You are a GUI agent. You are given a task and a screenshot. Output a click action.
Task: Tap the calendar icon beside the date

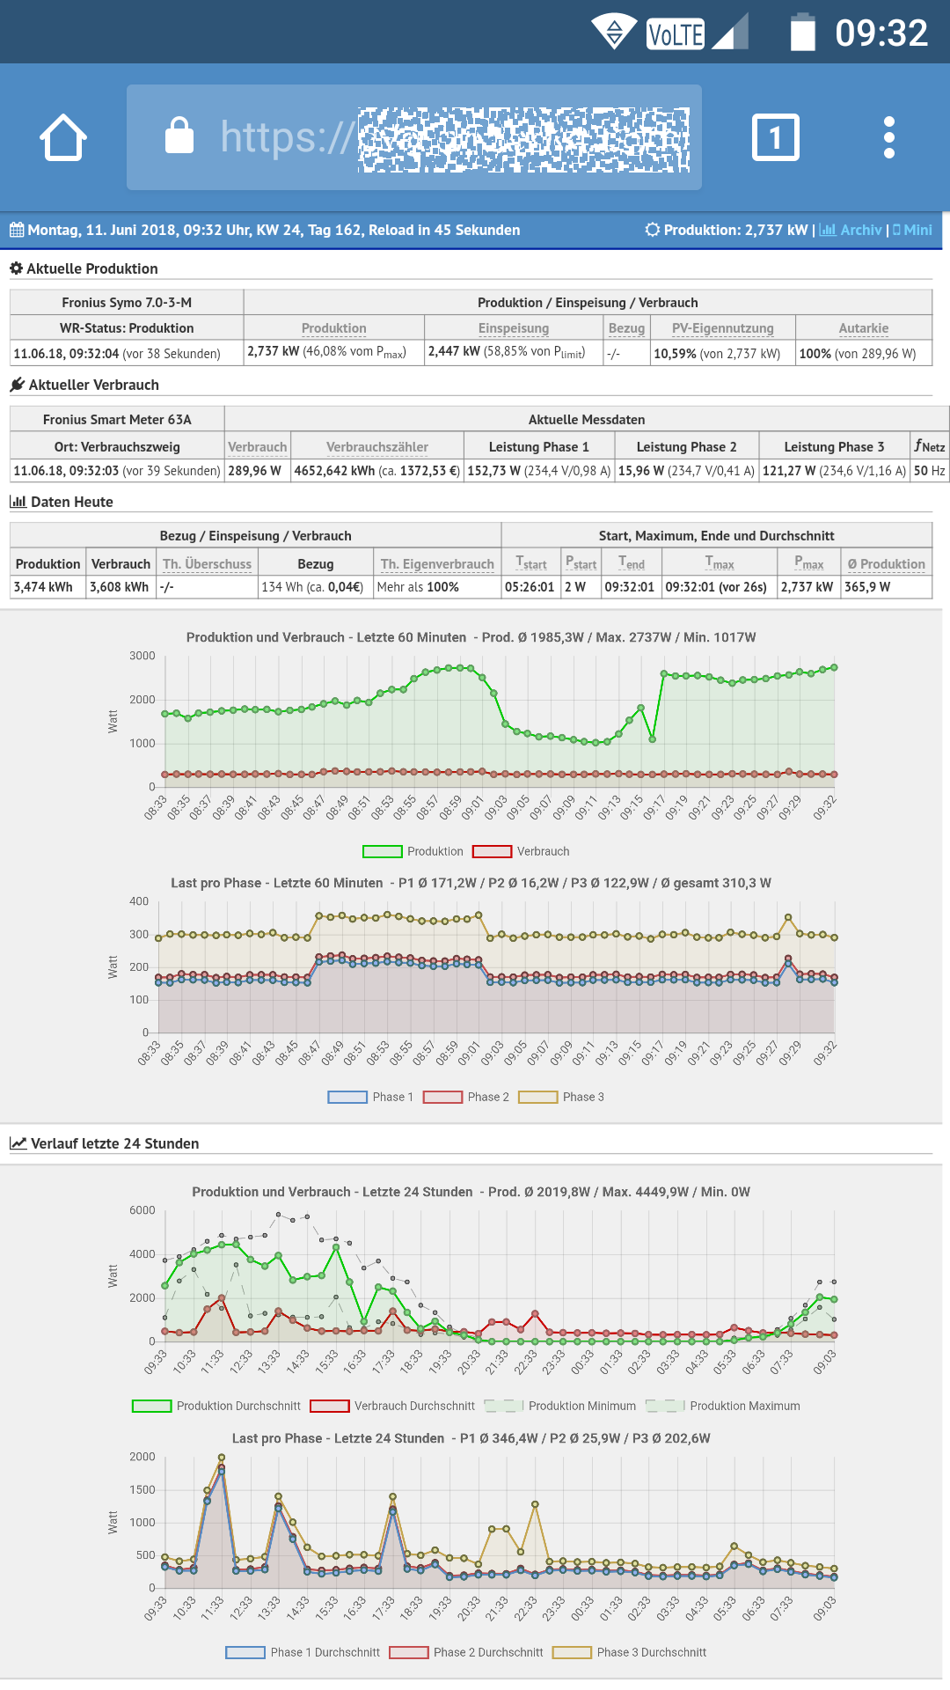pos(17,230)
